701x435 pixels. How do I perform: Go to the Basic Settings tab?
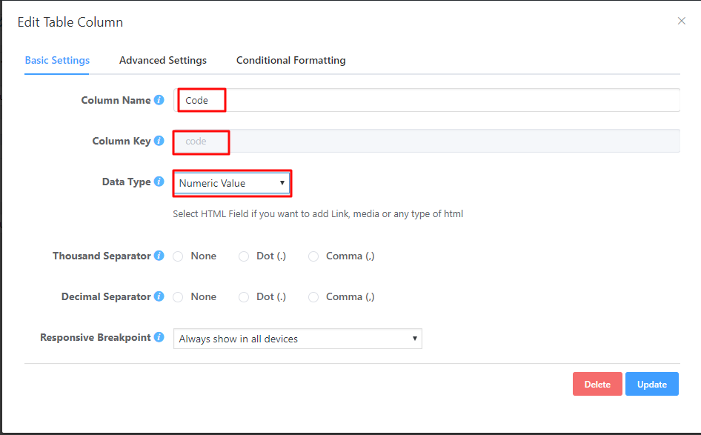tap(57, 60)
